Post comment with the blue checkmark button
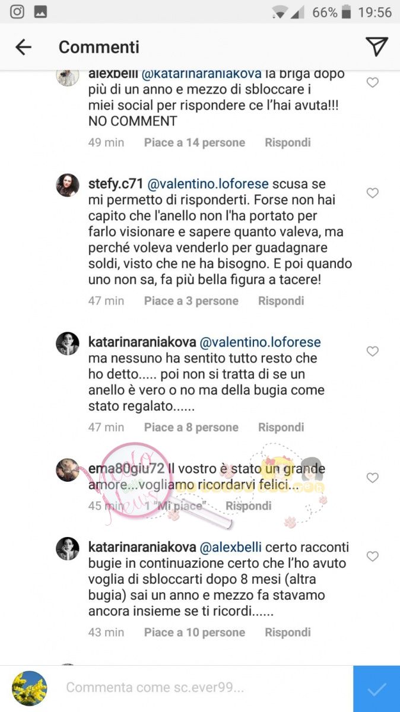Viewport: 400px width, 712px height. 376,689
